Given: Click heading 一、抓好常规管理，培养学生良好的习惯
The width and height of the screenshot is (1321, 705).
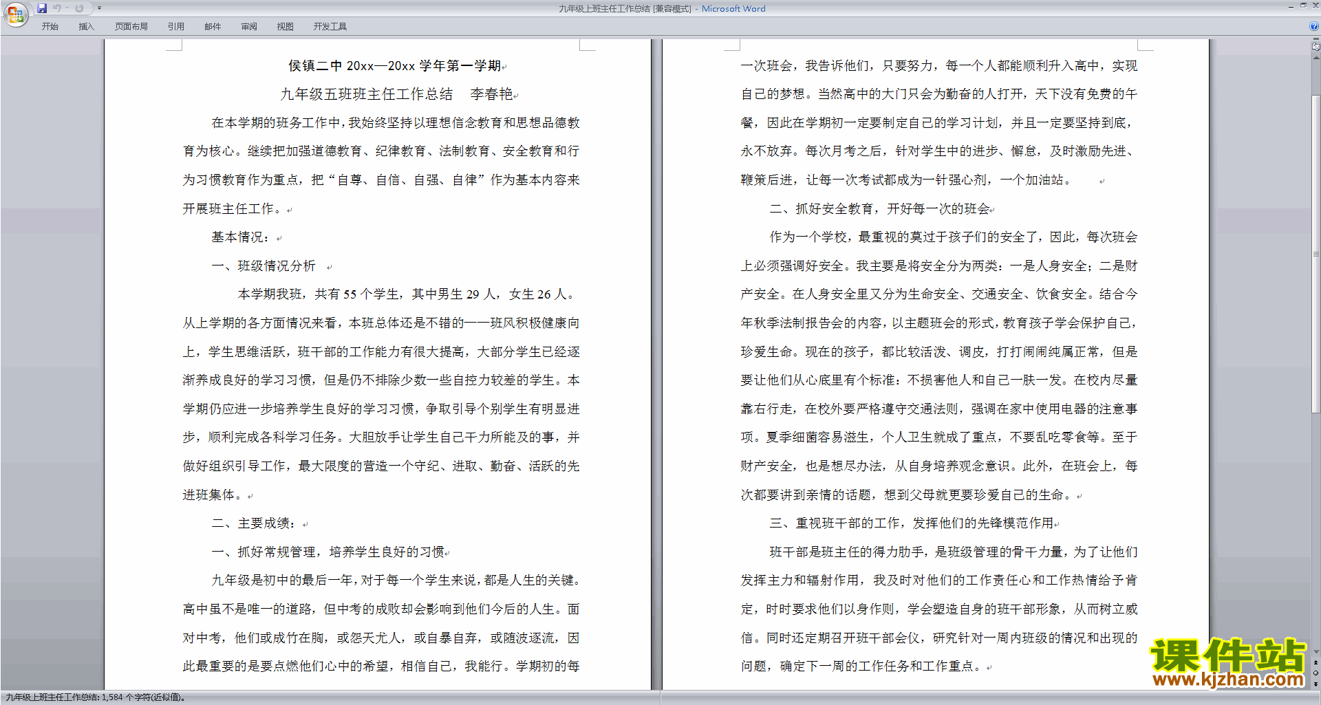Looking at the screenshot, I should 327,552.
